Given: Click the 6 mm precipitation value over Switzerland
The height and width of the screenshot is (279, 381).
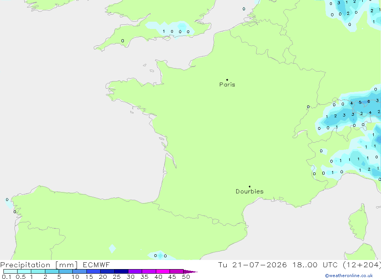Looking at the screenshot, I should [x=368, y=102].
